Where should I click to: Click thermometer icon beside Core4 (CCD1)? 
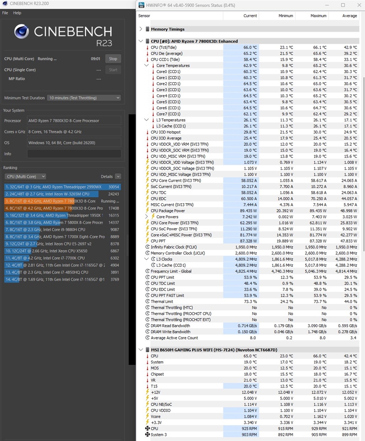click(x=153, y=96)
